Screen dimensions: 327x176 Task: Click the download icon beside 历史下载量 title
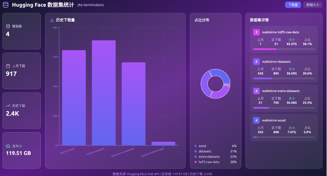pyautogui.click(x=52, y=20)
